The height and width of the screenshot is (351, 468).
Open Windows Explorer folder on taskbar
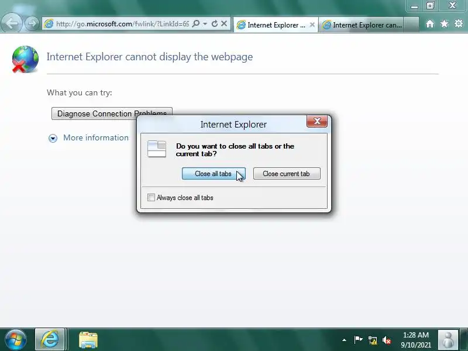88,340
